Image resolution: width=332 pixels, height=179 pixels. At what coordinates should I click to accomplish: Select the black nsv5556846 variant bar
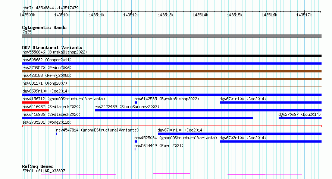tap(172, 56)
